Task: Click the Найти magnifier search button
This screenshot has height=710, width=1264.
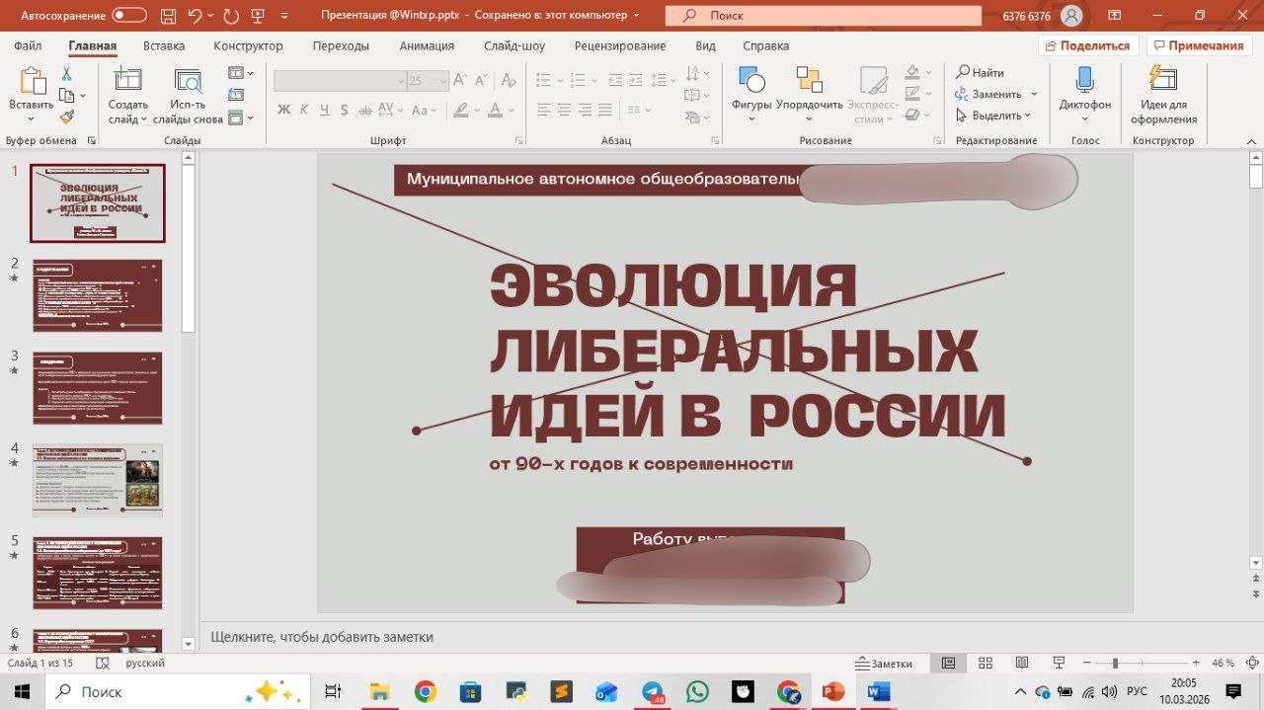Action: 980,72
